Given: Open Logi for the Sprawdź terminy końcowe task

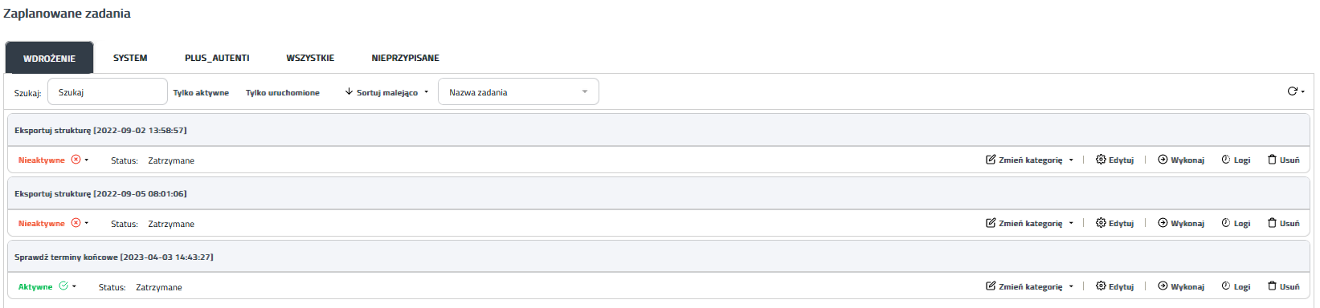Looking at the screenshot, I should 1236,286.
